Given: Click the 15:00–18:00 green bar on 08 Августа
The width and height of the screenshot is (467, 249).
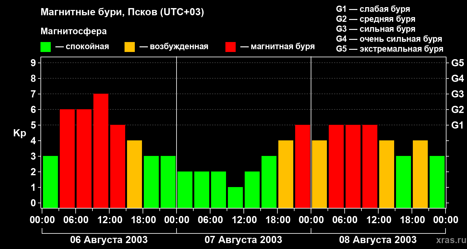Looking at the screenshot, I should [x=403, y=182].
